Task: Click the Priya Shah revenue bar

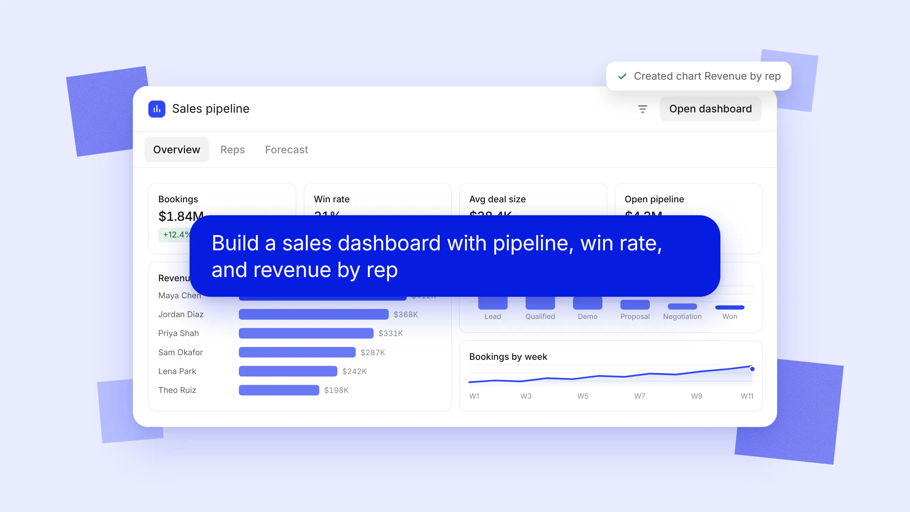Action: (306, 333)
